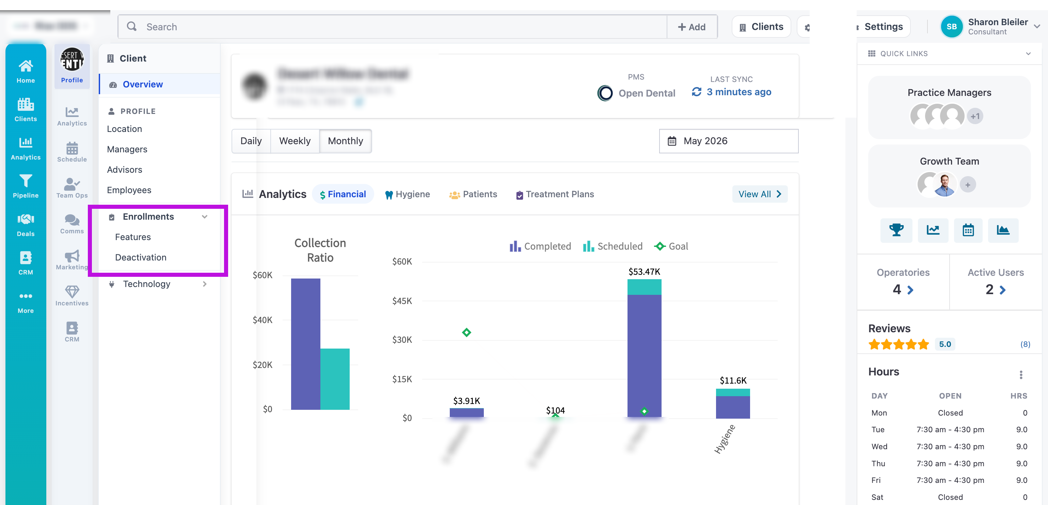The image size is (1048, 505).
Task: Select the Financial analytics tab
Action: [343, 194]
